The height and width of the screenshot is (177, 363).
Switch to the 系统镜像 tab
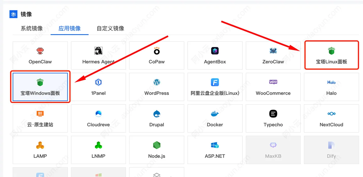tap(32, 28)
